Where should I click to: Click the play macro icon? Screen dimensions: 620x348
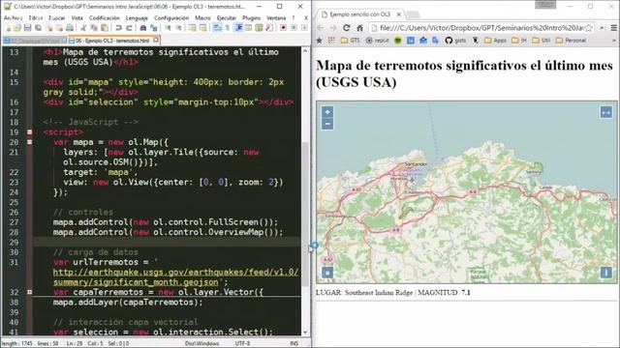(x=304, y=28)
